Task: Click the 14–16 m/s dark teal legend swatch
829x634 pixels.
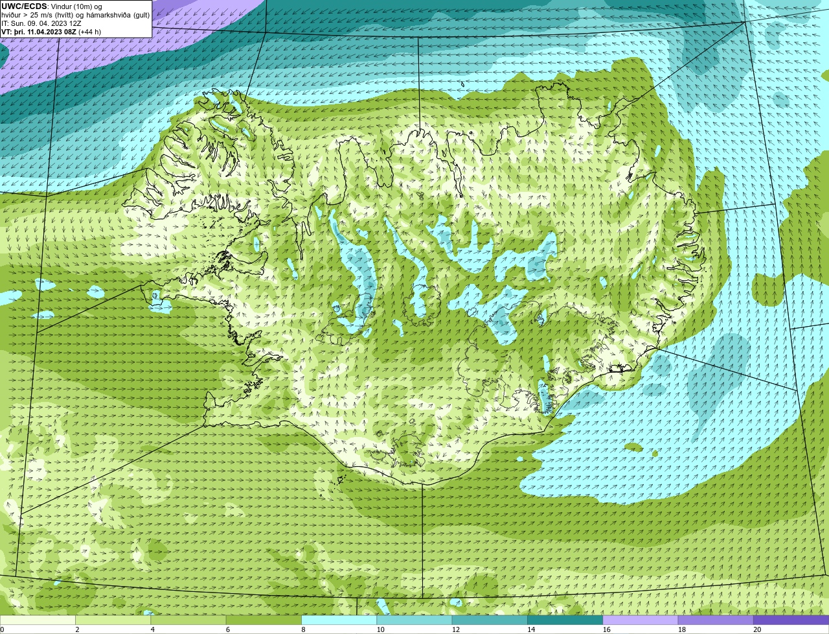Action: [x=565, y=620]
